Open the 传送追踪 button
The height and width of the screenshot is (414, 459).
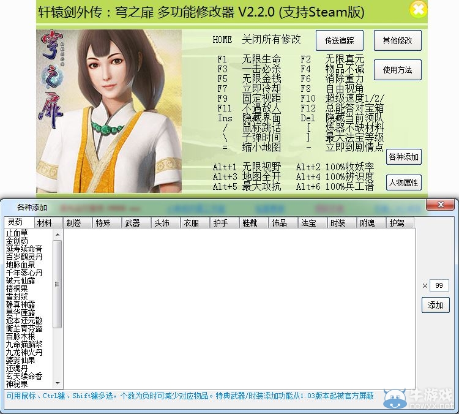tap(340, 40)
